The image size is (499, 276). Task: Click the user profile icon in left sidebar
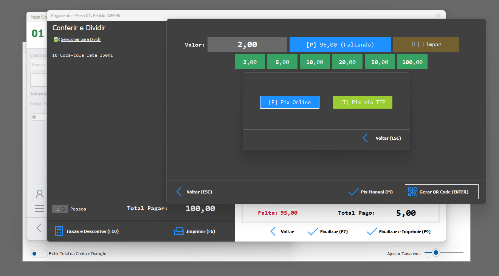pyautogui.click(x=40, y=194)
